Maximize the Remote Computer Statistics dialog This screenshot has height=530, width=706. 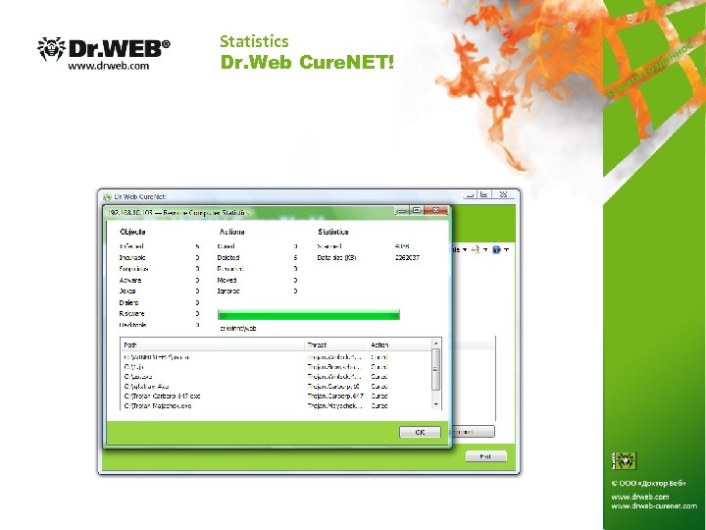click(417, 210)
